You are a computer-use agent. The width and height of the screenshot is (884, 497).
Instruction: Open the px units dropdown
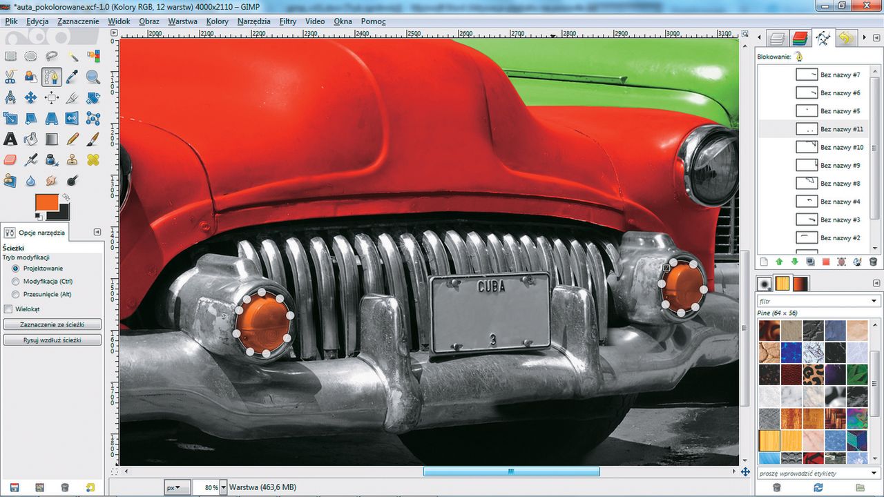[x=177, y=487]
